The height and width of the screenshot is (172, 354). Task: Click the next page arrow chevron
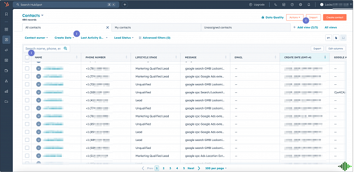(x=199, y=168)
